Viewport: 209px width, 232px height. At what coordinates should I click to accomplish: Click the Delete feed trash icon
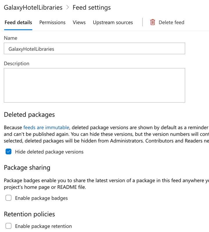152,22
